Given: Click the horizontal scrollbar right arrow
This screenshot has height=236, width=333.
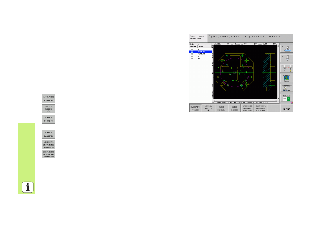Looking at the screenshot, I should pyautogui.click(x=276, y=101).
